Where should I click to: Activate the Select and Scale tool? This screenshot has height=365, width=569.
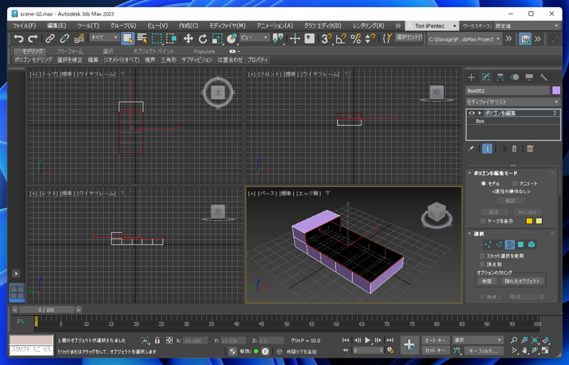point(217,38)
